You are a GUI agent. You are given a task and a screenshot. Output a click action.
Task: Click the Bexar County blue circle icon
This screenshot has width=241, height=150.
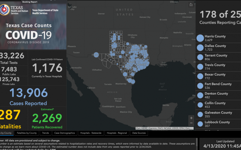click(x=200, y=76)
